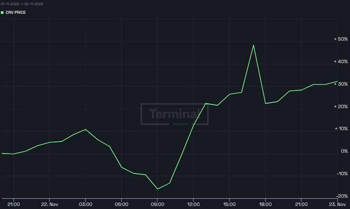Click the -20% y-axis label

click(x=342, y=196)
